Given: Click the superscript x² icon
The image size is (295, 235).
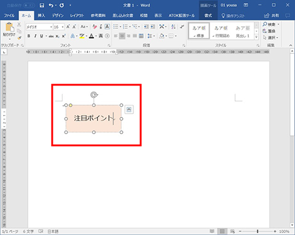Looking at the screenshot, I should pos(64,36).
